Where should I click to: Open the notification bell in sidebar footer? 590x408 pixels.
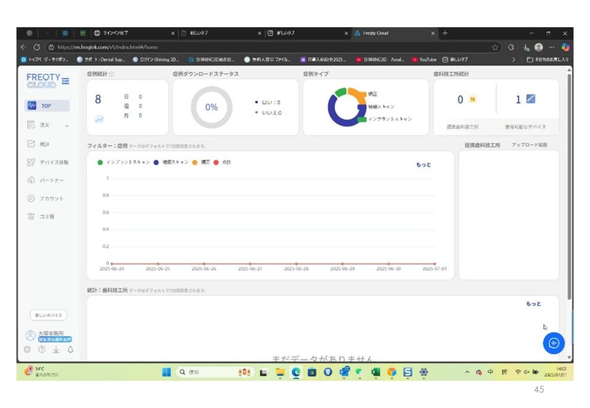click(70, 349)
